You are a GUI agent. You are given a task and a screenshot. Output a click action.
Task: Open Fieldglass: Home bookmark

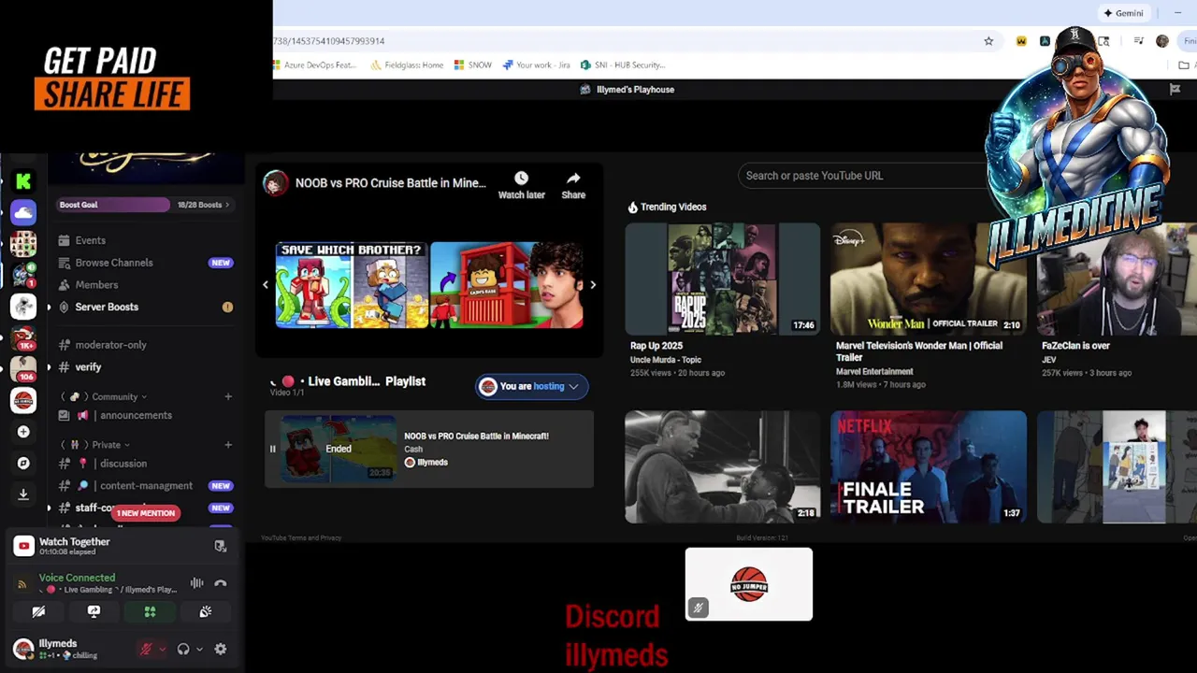point(407,65)
